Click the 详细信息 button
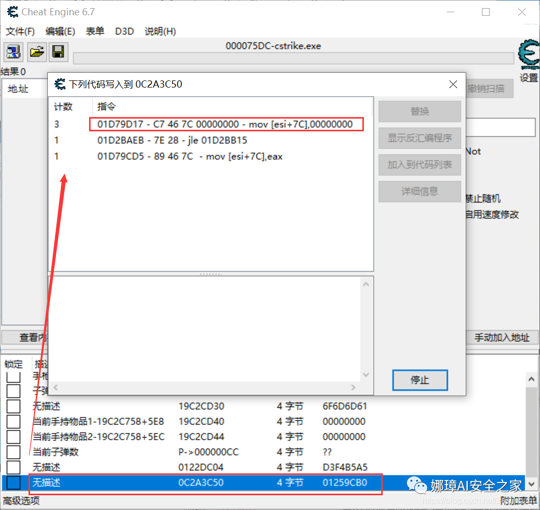540x510 pixels. [x=419, y=191]
